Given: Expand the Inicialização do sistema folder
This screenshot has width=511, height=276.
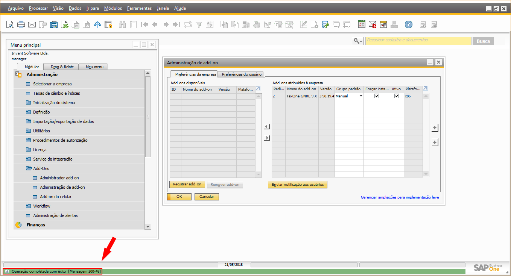Looking at the screenshot, I should [x=29, y=103].
